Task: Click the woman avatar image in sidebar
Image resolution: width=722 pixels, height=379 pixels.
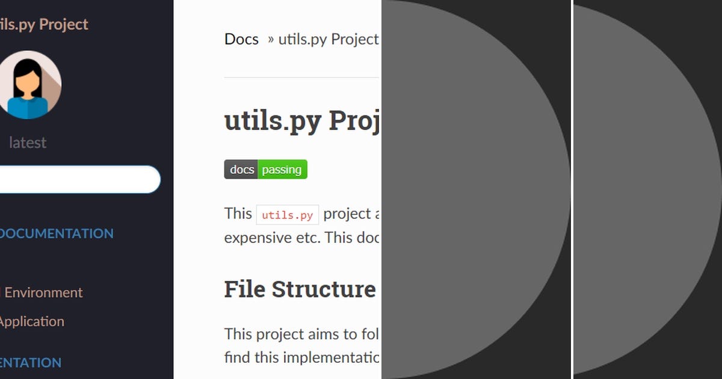Action: point(30,84)
